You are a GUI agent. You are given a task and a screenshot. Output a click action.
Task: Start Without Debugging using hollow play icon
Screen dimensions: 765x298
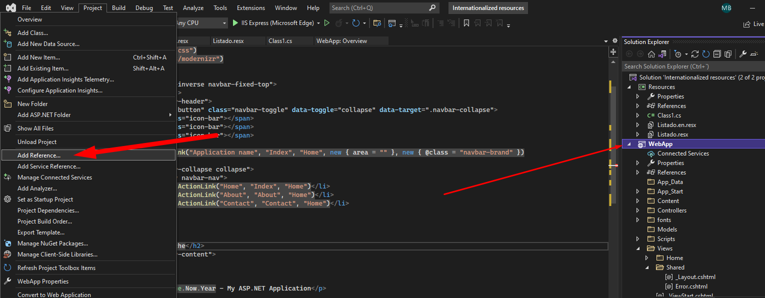point(327,23)
